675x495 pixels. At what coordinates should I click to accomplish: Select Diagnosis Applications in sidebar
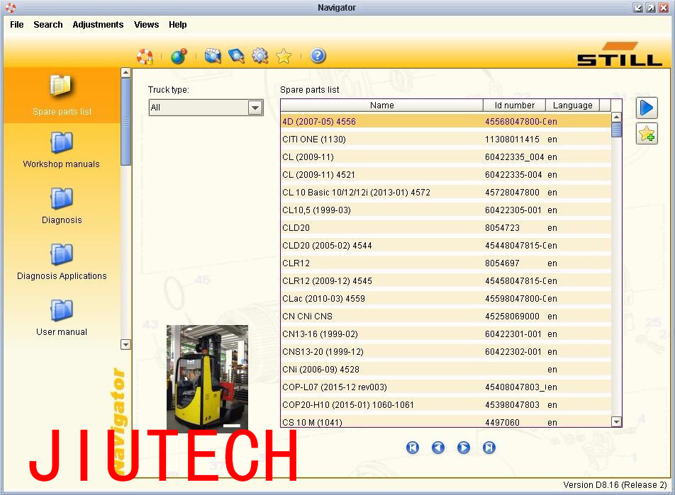(62, 262)
